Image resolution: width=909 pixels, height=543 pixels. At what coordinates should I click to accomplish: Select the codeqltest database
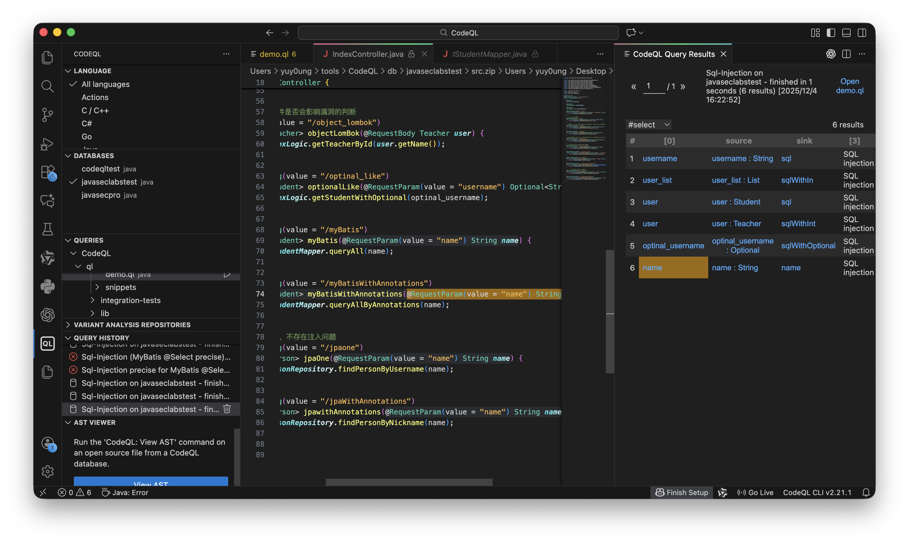101,169
